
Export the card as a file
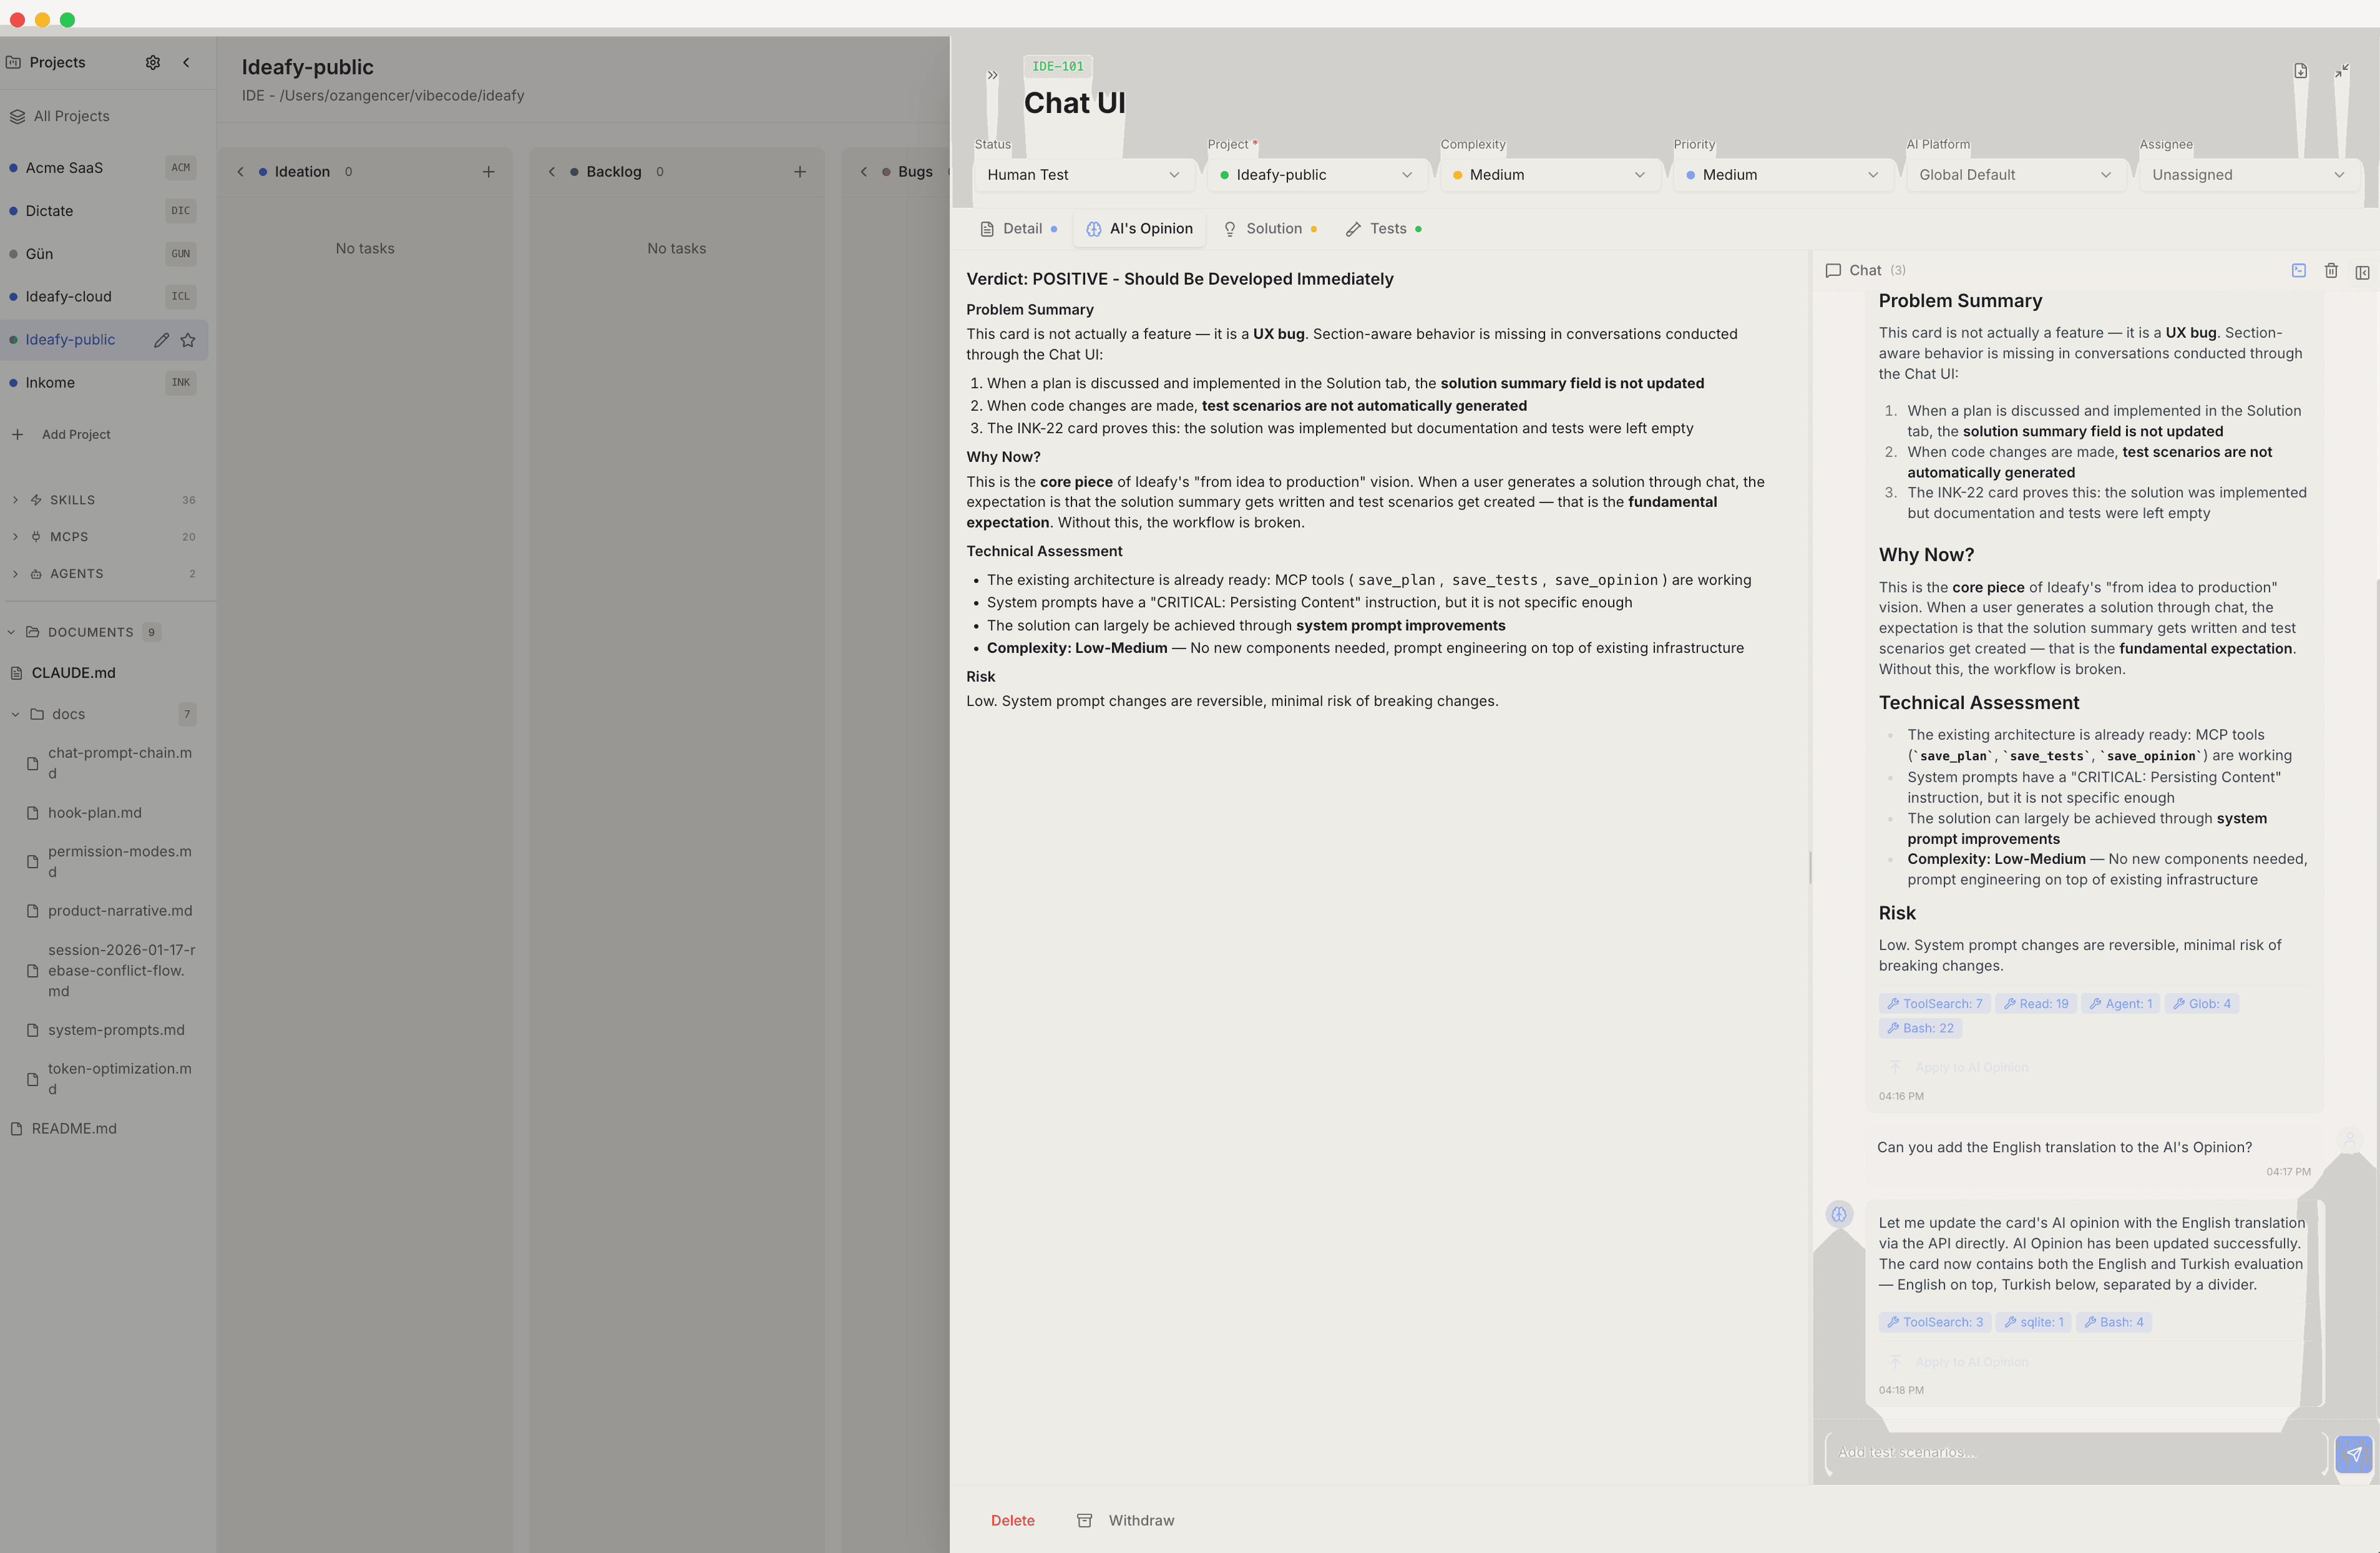(2302, 71)
